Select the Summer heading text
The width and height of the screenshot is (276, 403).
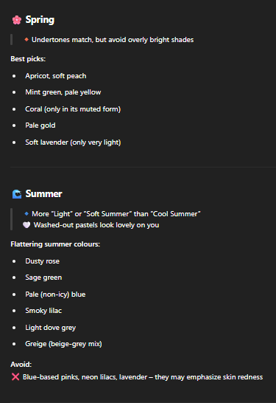click(x=43, y=194)
